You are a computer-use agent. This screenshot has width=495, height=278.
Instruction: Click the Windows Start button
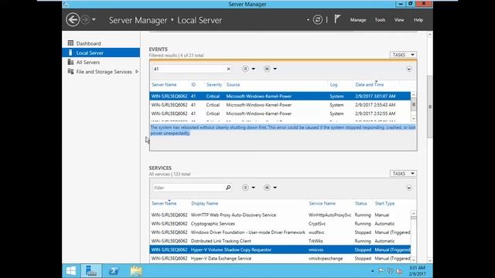pos(71,271)
